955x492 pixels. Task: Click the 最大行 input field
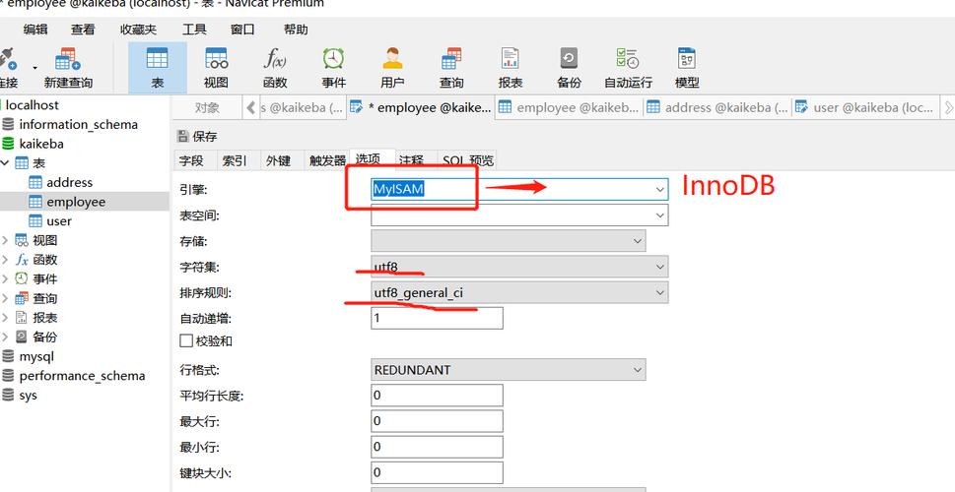click(x=437, y=421)
